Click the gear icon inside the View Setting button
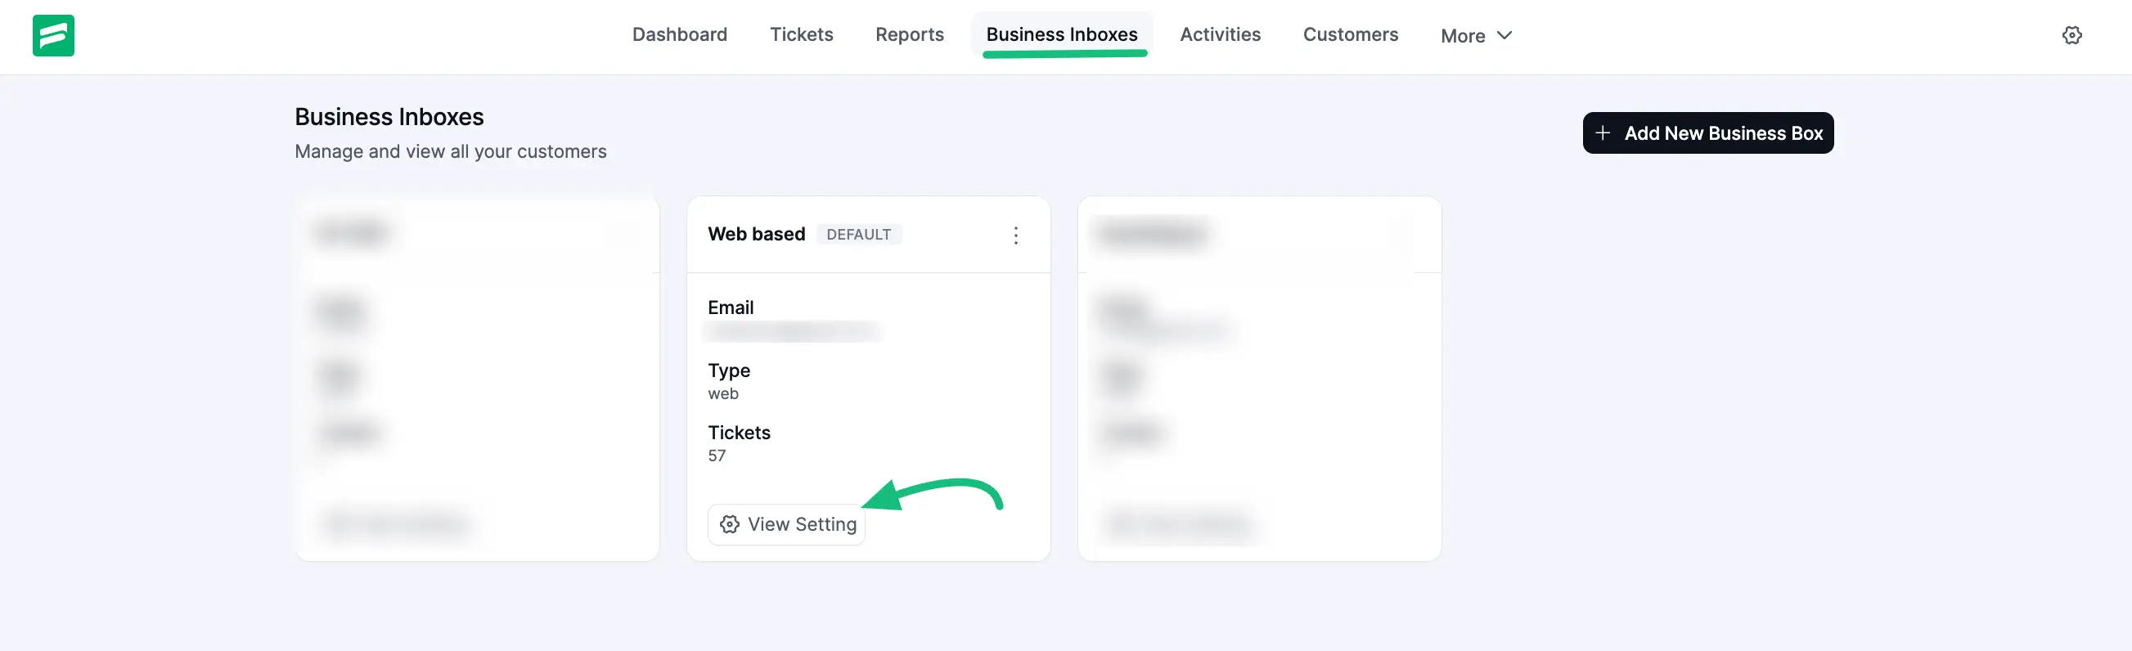 coord(729,524)
